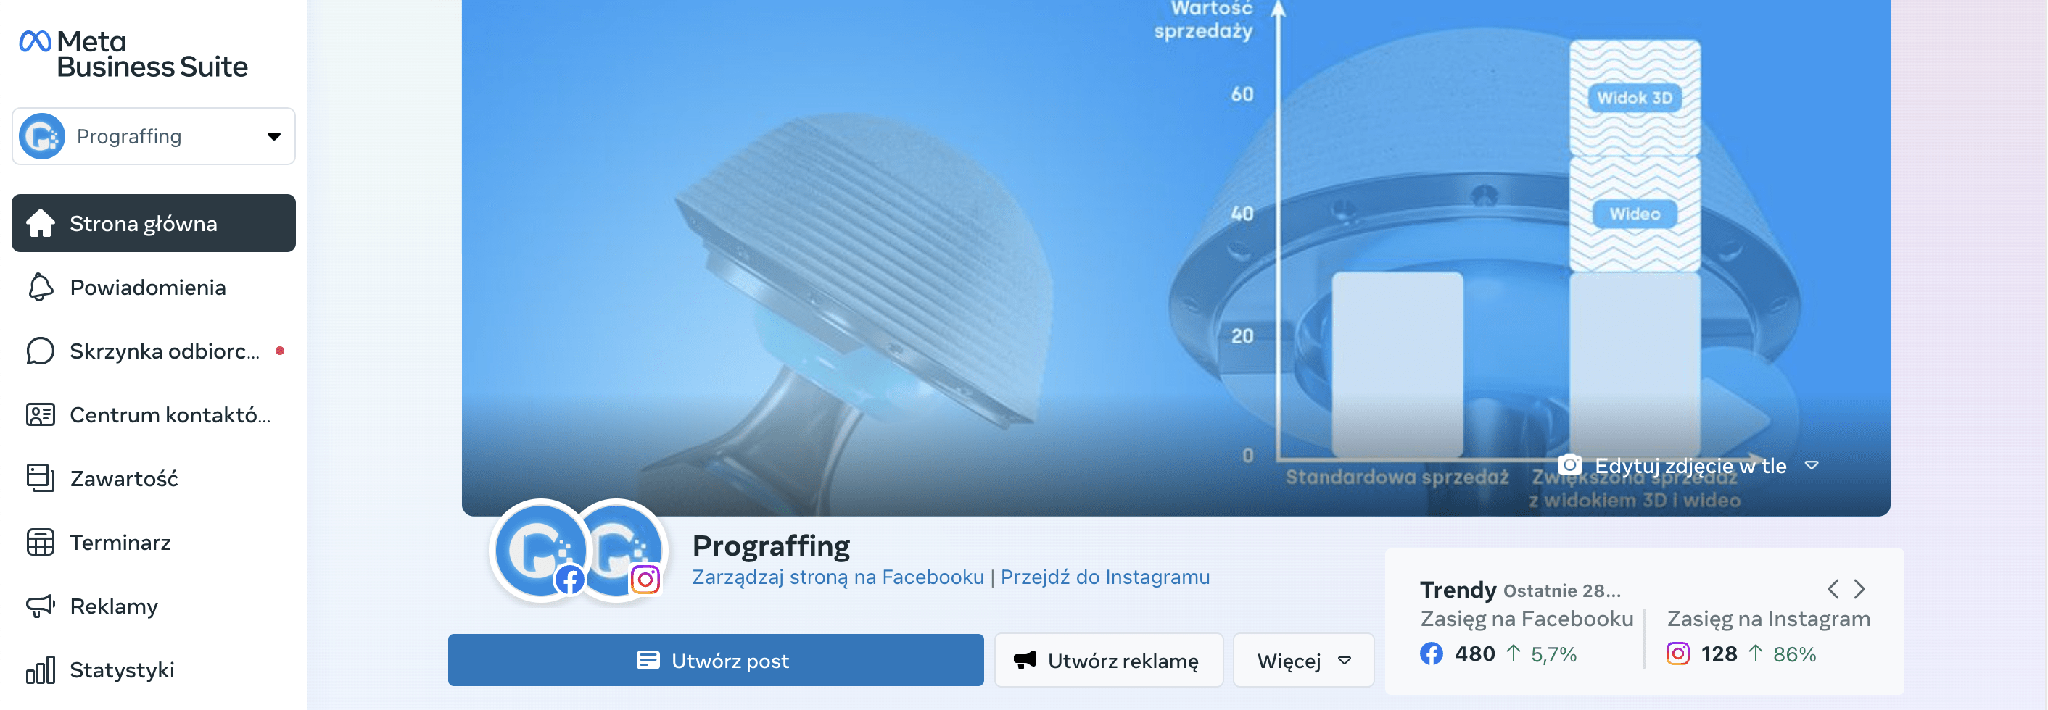The image size is (2048, 710).
Task: Show next trend with right chevron
Action: pos(1859,589)
